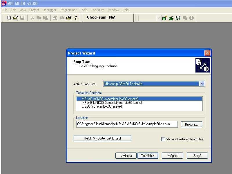
Task: Close the Project Wizard dialog
Action: (207, 53)
